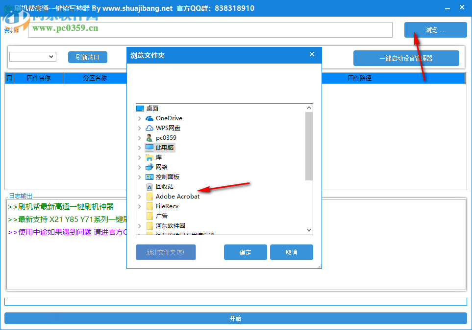The height and width of the screenshot is (330, 472).
Task: Confirm folder selection with 确定
Action: point(246,252)
